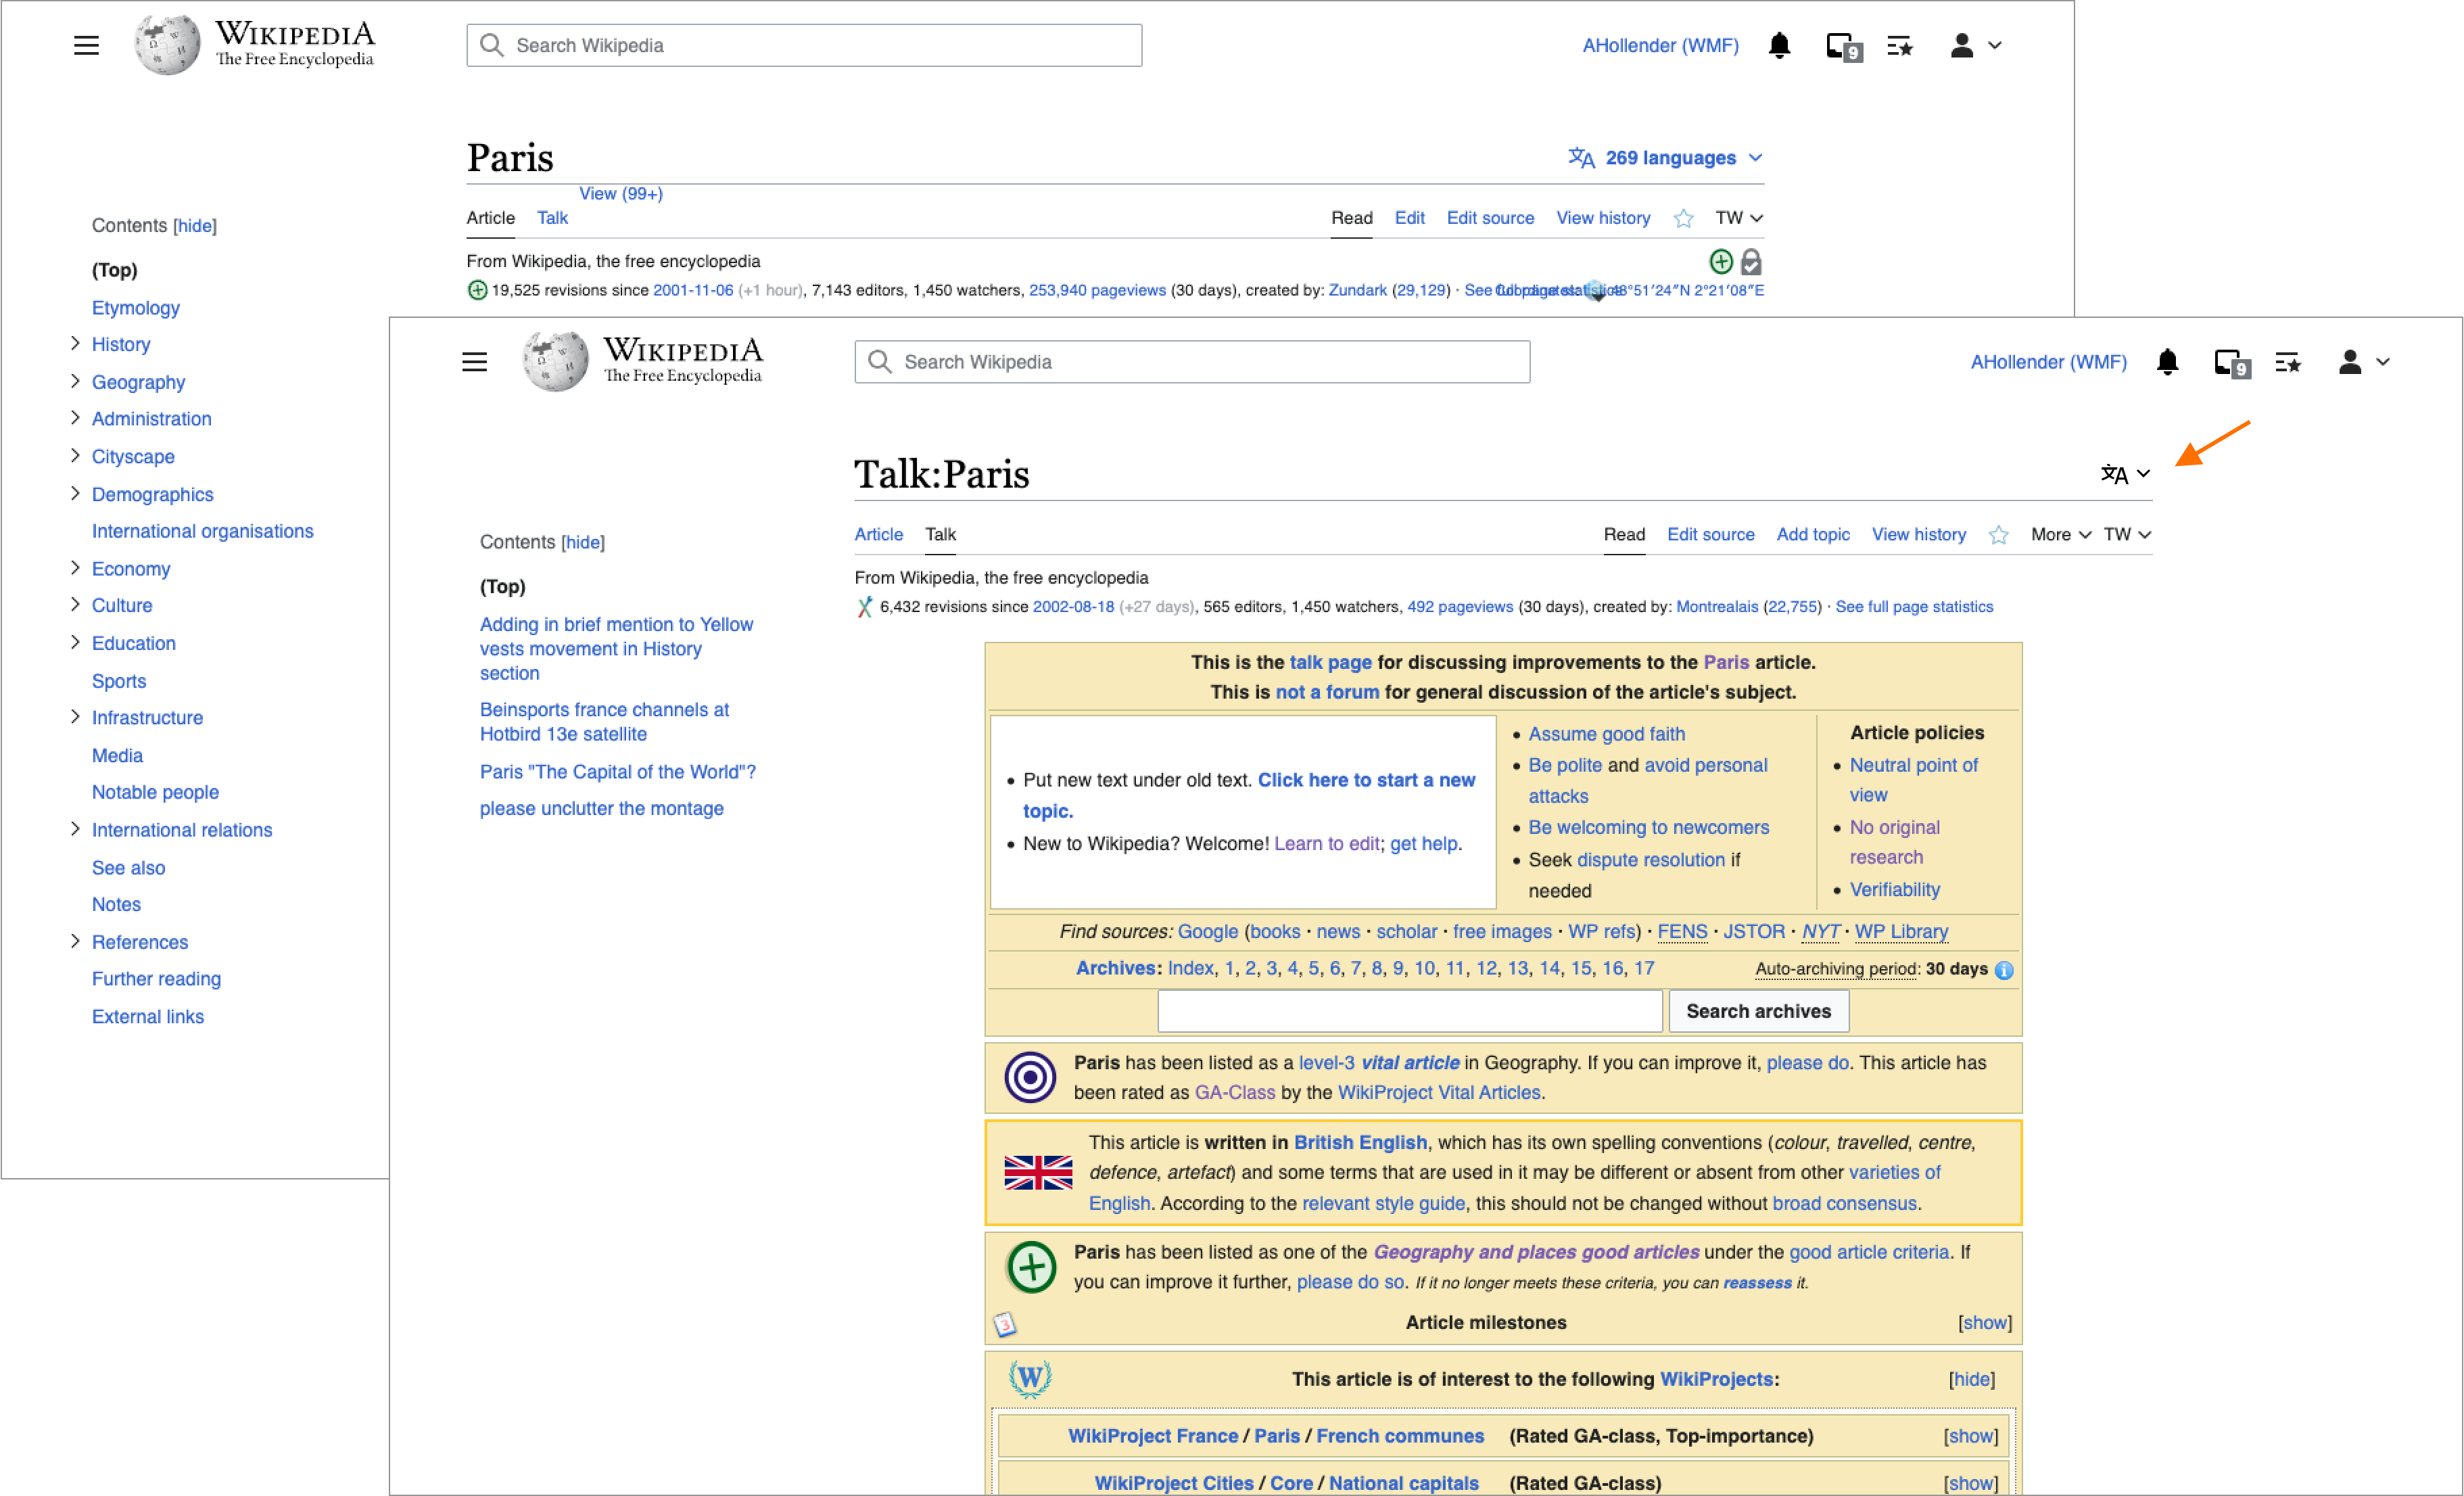The width and height of the screenshot is (2464, 1496).
Task: Click the archive search text box
Action: click(1409, 1012)
